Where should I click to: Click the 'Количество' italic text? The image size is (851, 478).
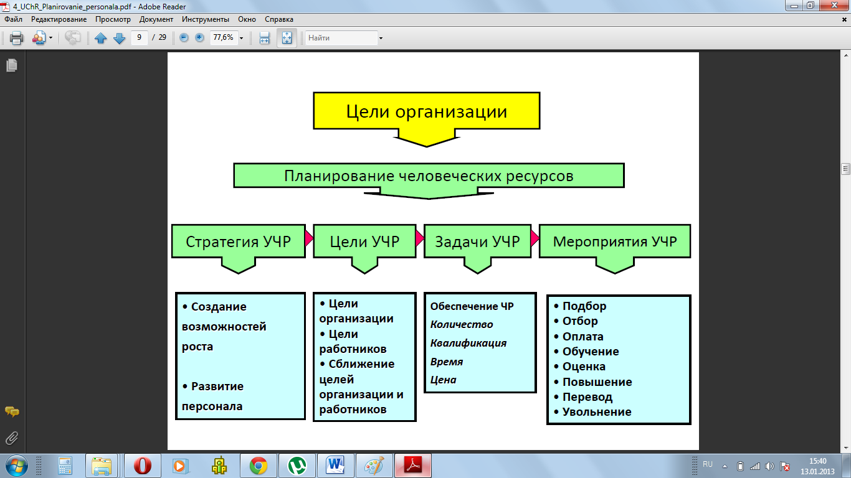[462, 324]
